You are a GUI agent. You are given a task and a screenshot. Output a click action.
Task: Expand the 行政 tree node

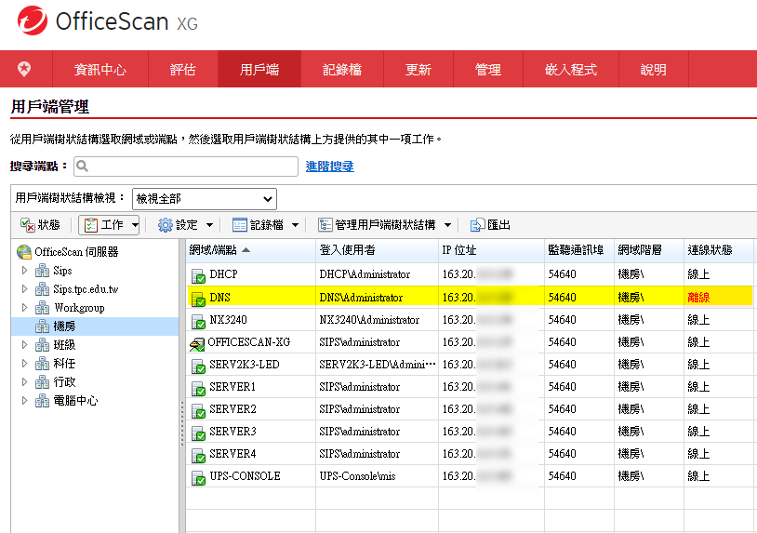(24, 382)
